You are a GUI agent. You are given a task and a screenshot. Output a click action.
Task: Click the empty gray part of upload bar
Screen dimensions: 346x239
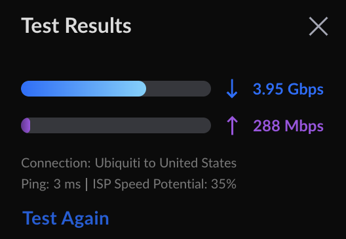pyautogui.click(x=121, y=125)
